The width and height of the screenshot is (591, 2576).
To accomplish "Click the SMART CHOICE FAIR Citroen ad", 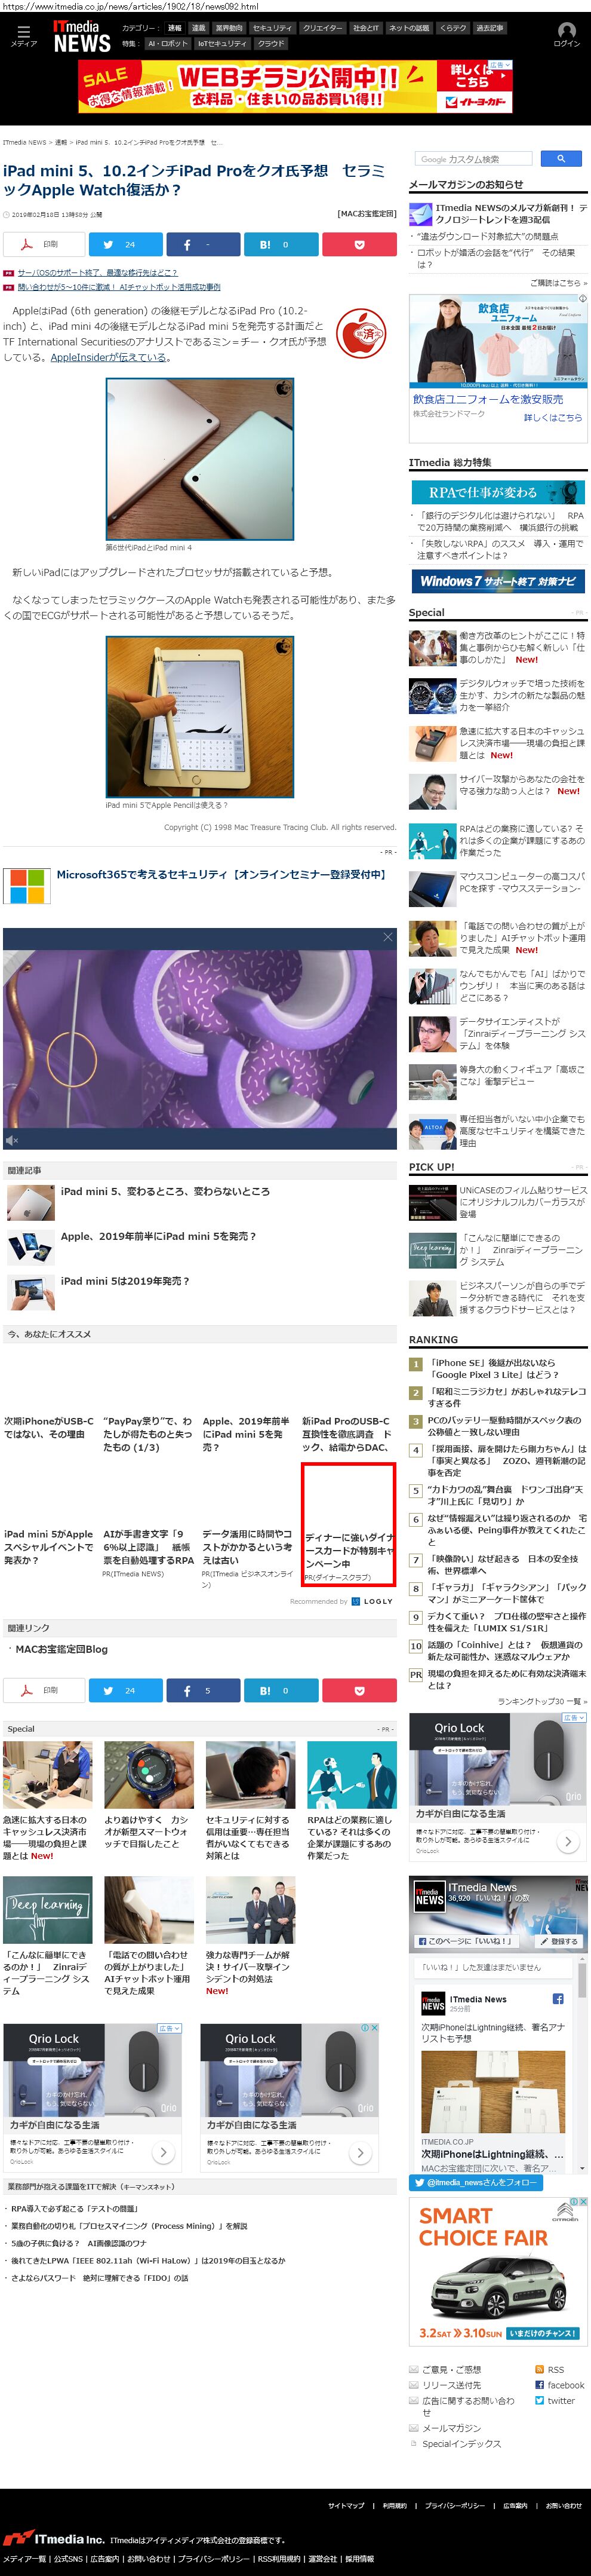I will coord(498,2271).
